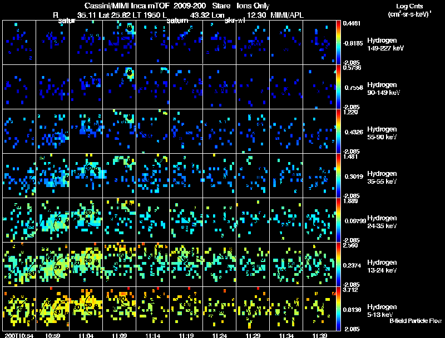Click the 11:39 time label
Screen dimensions: 445x338
319,336
